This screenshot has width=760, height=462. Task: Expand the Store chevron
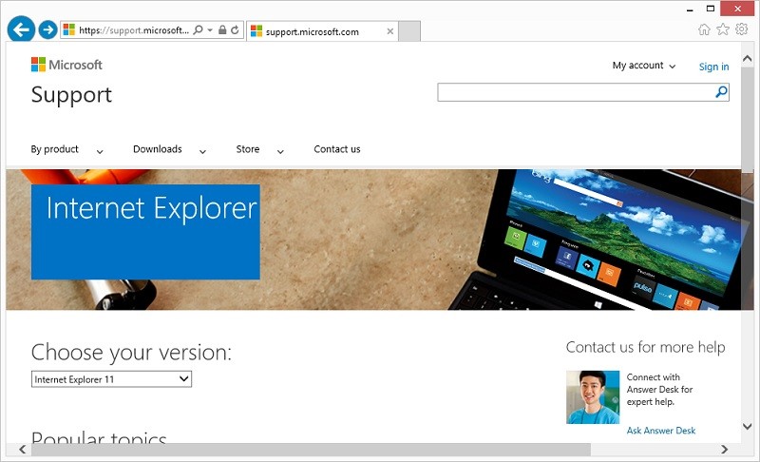point(280,152)
